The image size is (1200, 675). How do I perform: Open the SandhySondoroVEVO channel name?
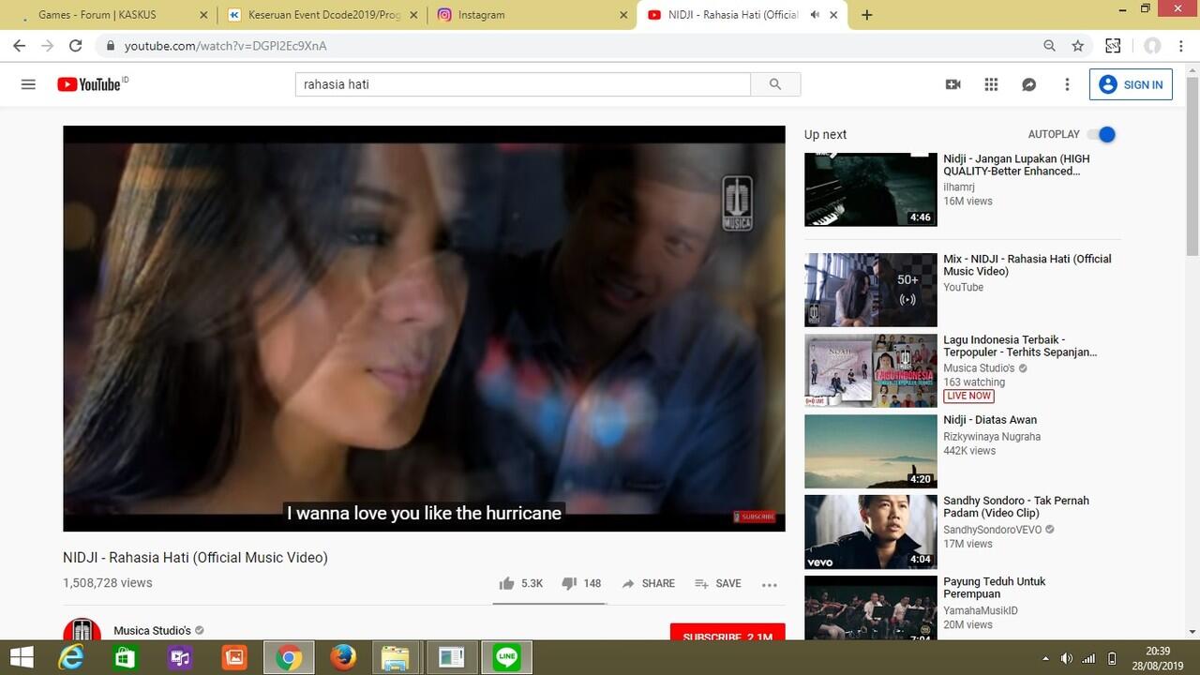pyautogui.click(x=993, y=530)
